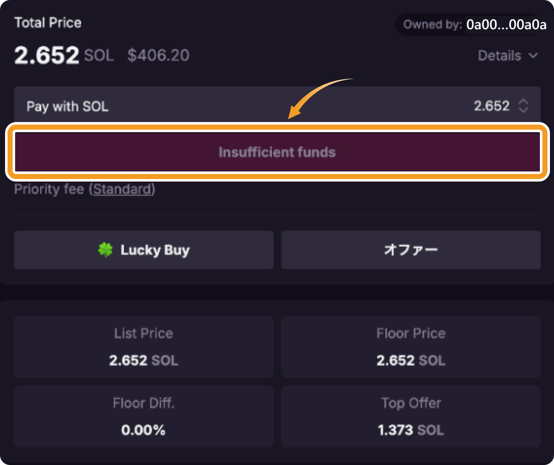Click the Priority fee label

click(x=49, y=190)
